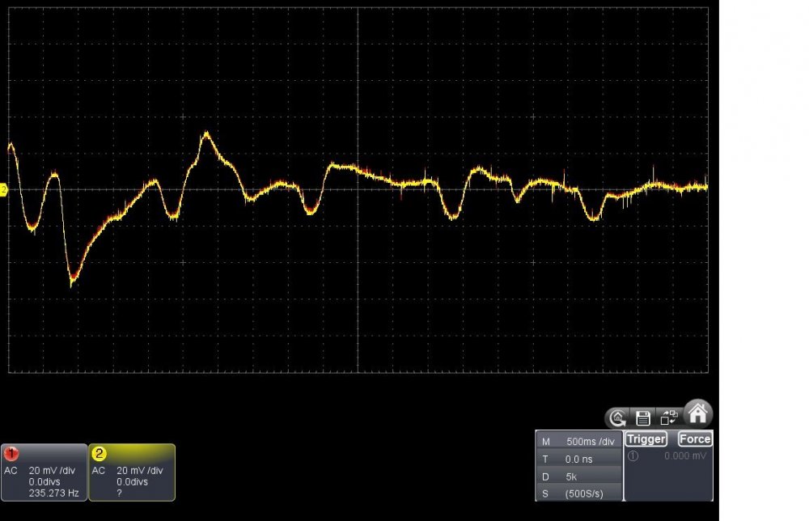Open the 5k memory depth setting
The width and height of the screenshot is (809, 521).
point(572,477)
